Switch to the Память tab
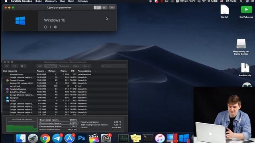This screenshot has width=255, height=143. tap(51, 66)
